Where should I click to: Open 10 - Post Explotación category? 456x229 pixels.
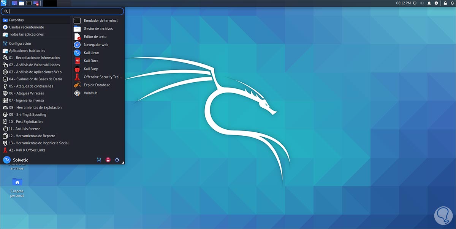[36, 122]
